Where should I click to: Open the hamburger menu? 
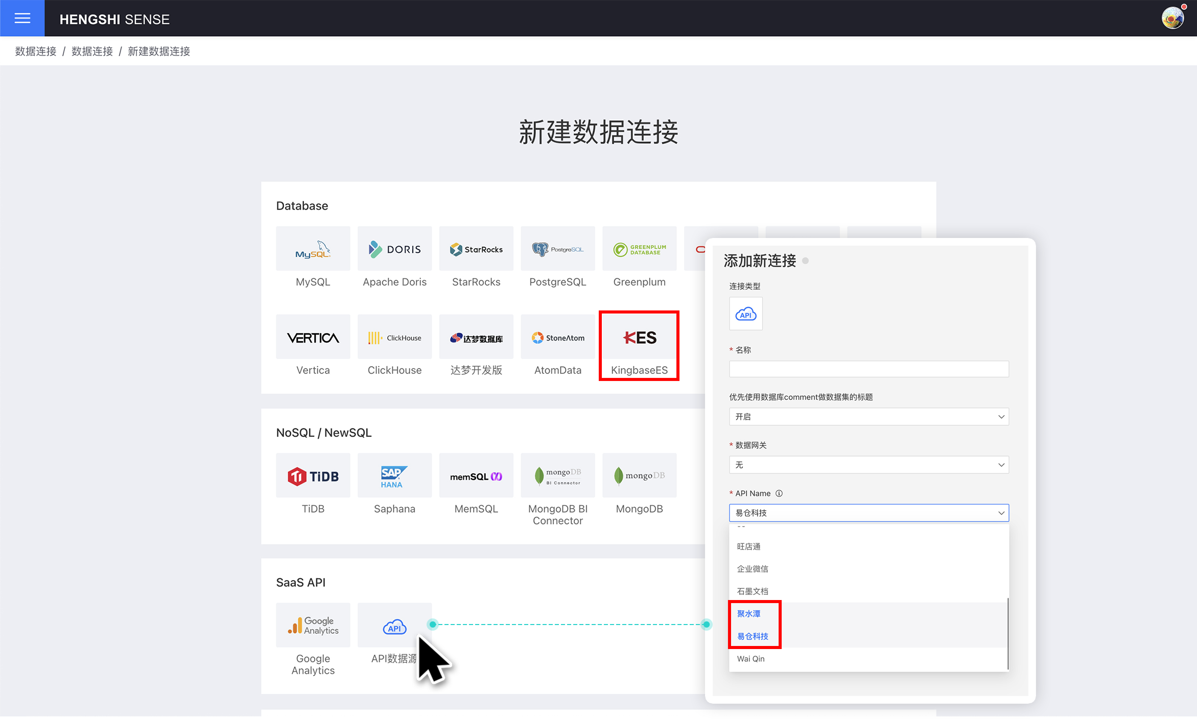tap(22, 18)
